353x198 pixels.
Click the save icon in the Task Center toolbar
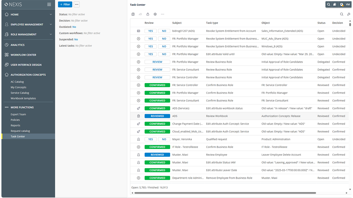pos(133,14)
